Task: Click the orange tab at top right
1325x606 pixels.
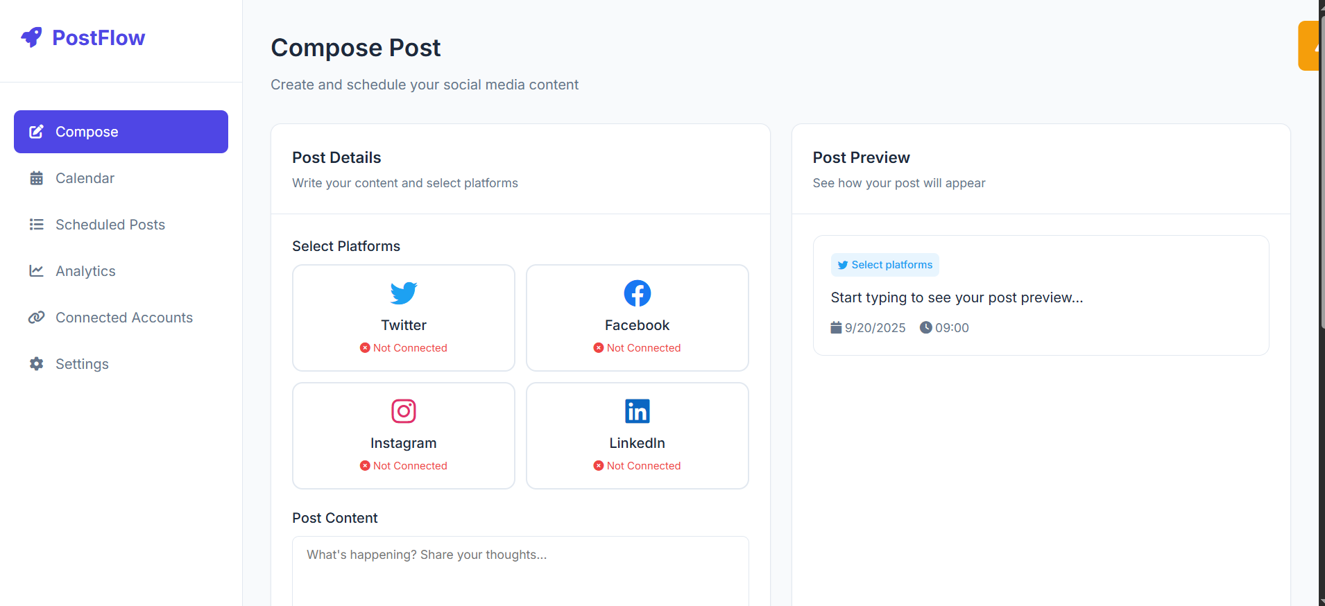Action: click(x=1308, y=46)
